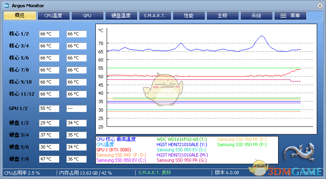Click the Argus Monitor app icon in title bar

(6, 6)
